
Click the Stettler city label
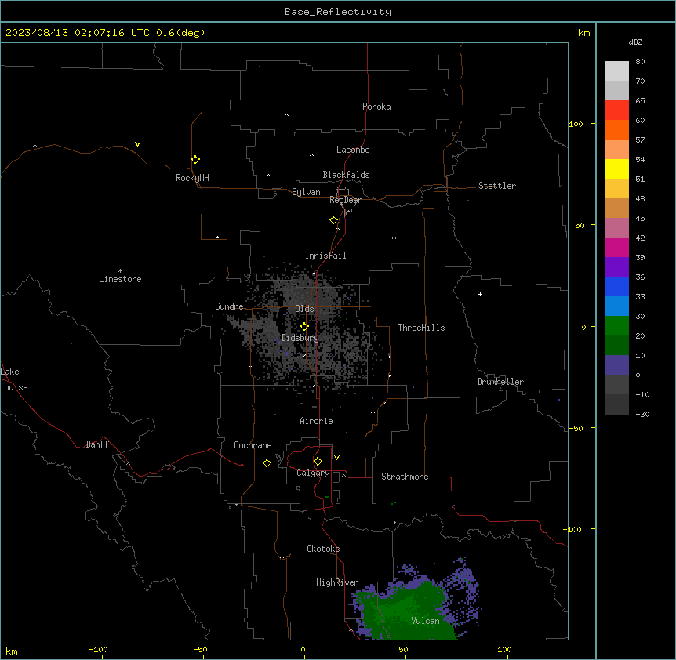497,186
